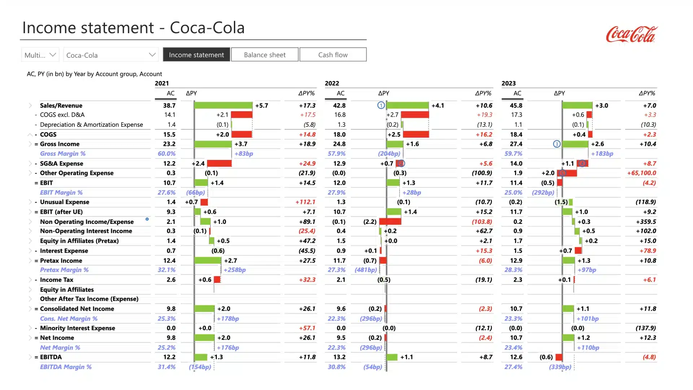Switch to the Balance sheet tab

tap(265, 55)
